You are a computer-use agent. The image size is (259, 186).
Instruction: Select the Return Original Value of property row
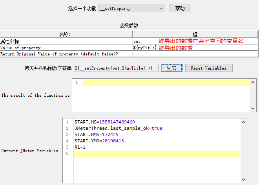[129, 54]
